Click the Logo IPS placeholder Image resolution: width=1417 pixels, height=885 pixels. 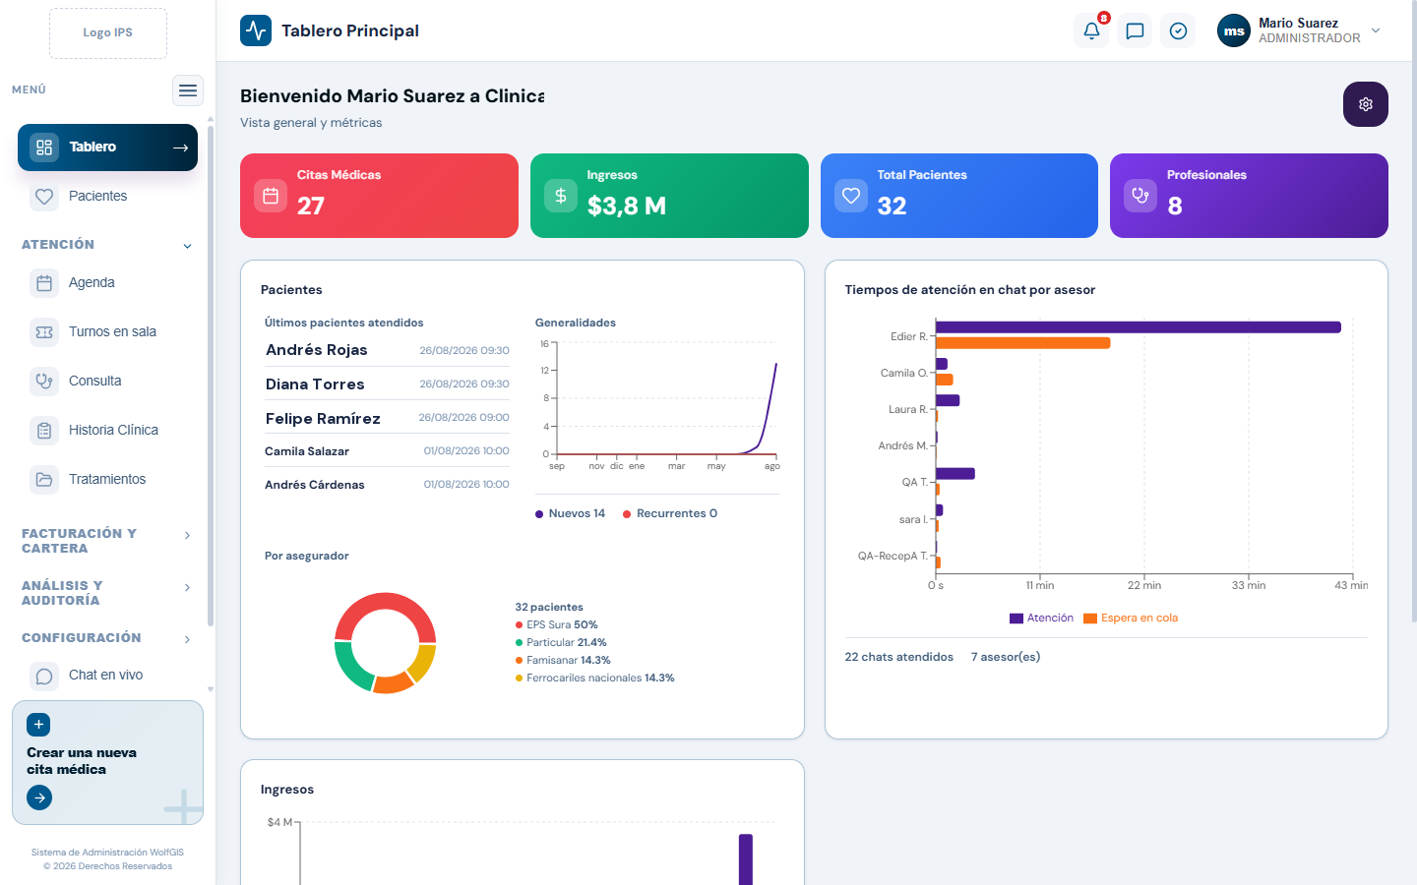(108, 33)
